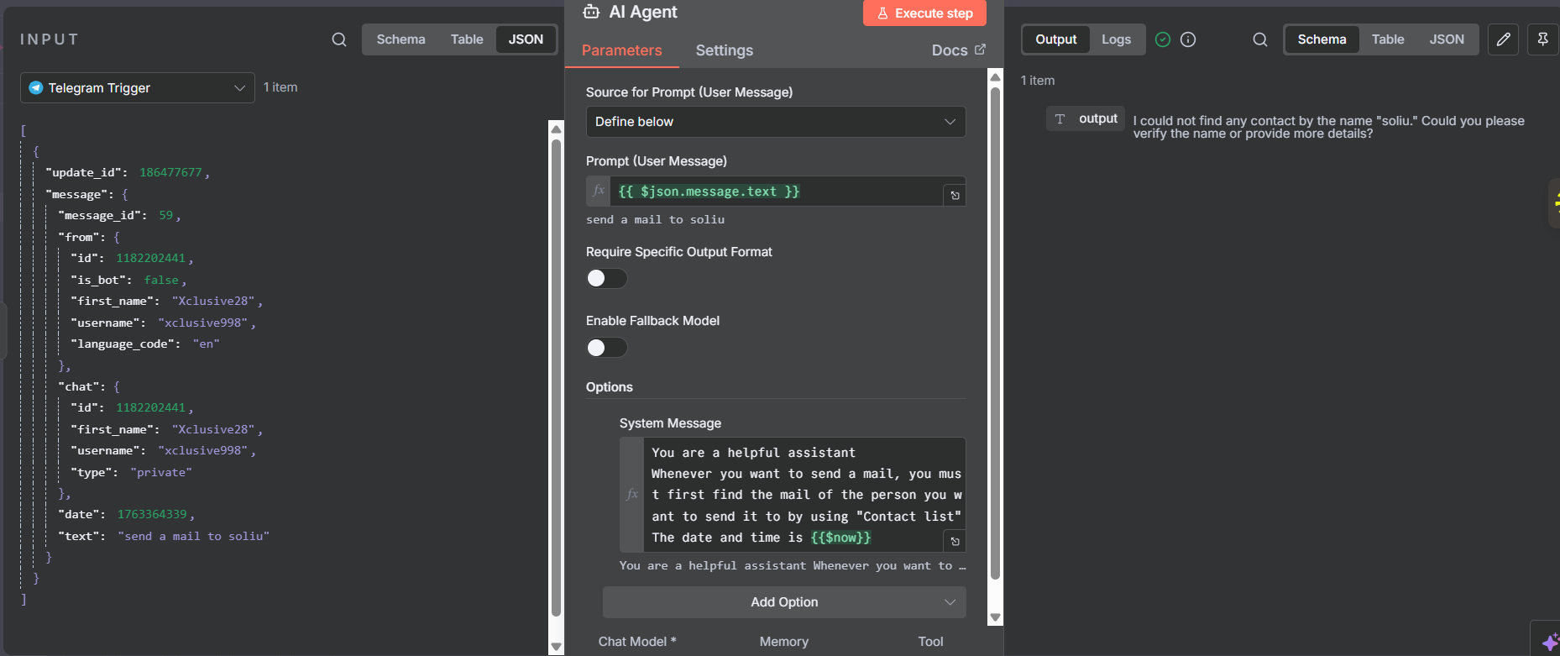Image resolution: width=1560 pixels, height=656 pixels.
Task: Toggle Require Specific Output Format switch
Action: [606, 278]
